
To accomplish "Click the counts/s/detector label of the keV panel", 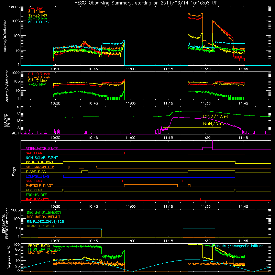I will (5, 36).
